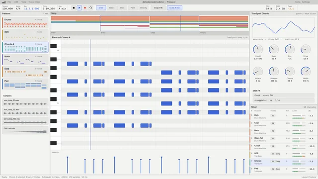The width and height of the screenshot is (318, 179).
Task: Open Settings in the top bar
Action: [x=306, y=2]
